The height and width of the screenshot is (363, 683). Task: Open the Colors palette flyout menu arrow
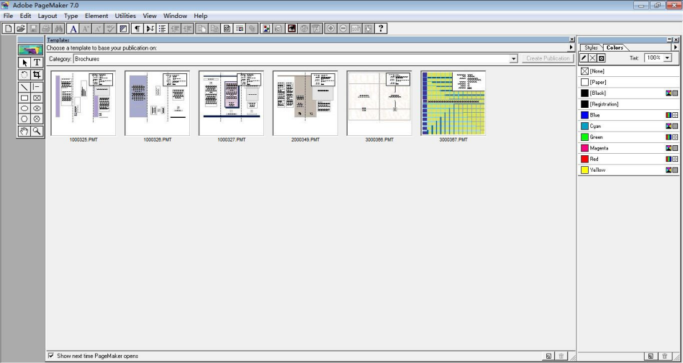click(676, 47)
